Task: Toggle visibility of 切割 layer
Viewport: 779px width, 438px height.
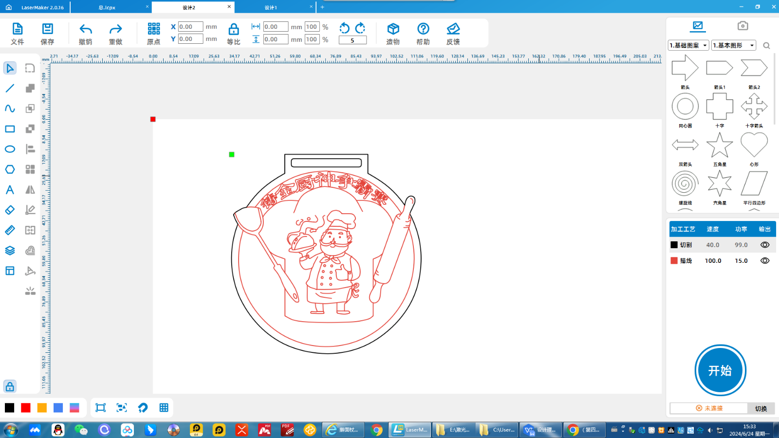Action: (x=765, y=245)
